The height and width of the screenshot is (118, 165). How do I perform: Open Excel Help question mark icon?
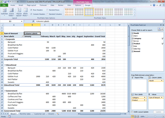point(154,5)
